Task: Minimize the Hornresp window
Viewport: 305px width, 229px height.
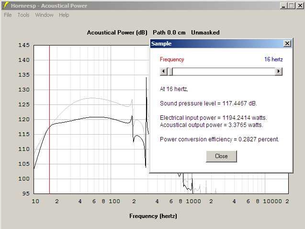Action: tap(283, 6)
